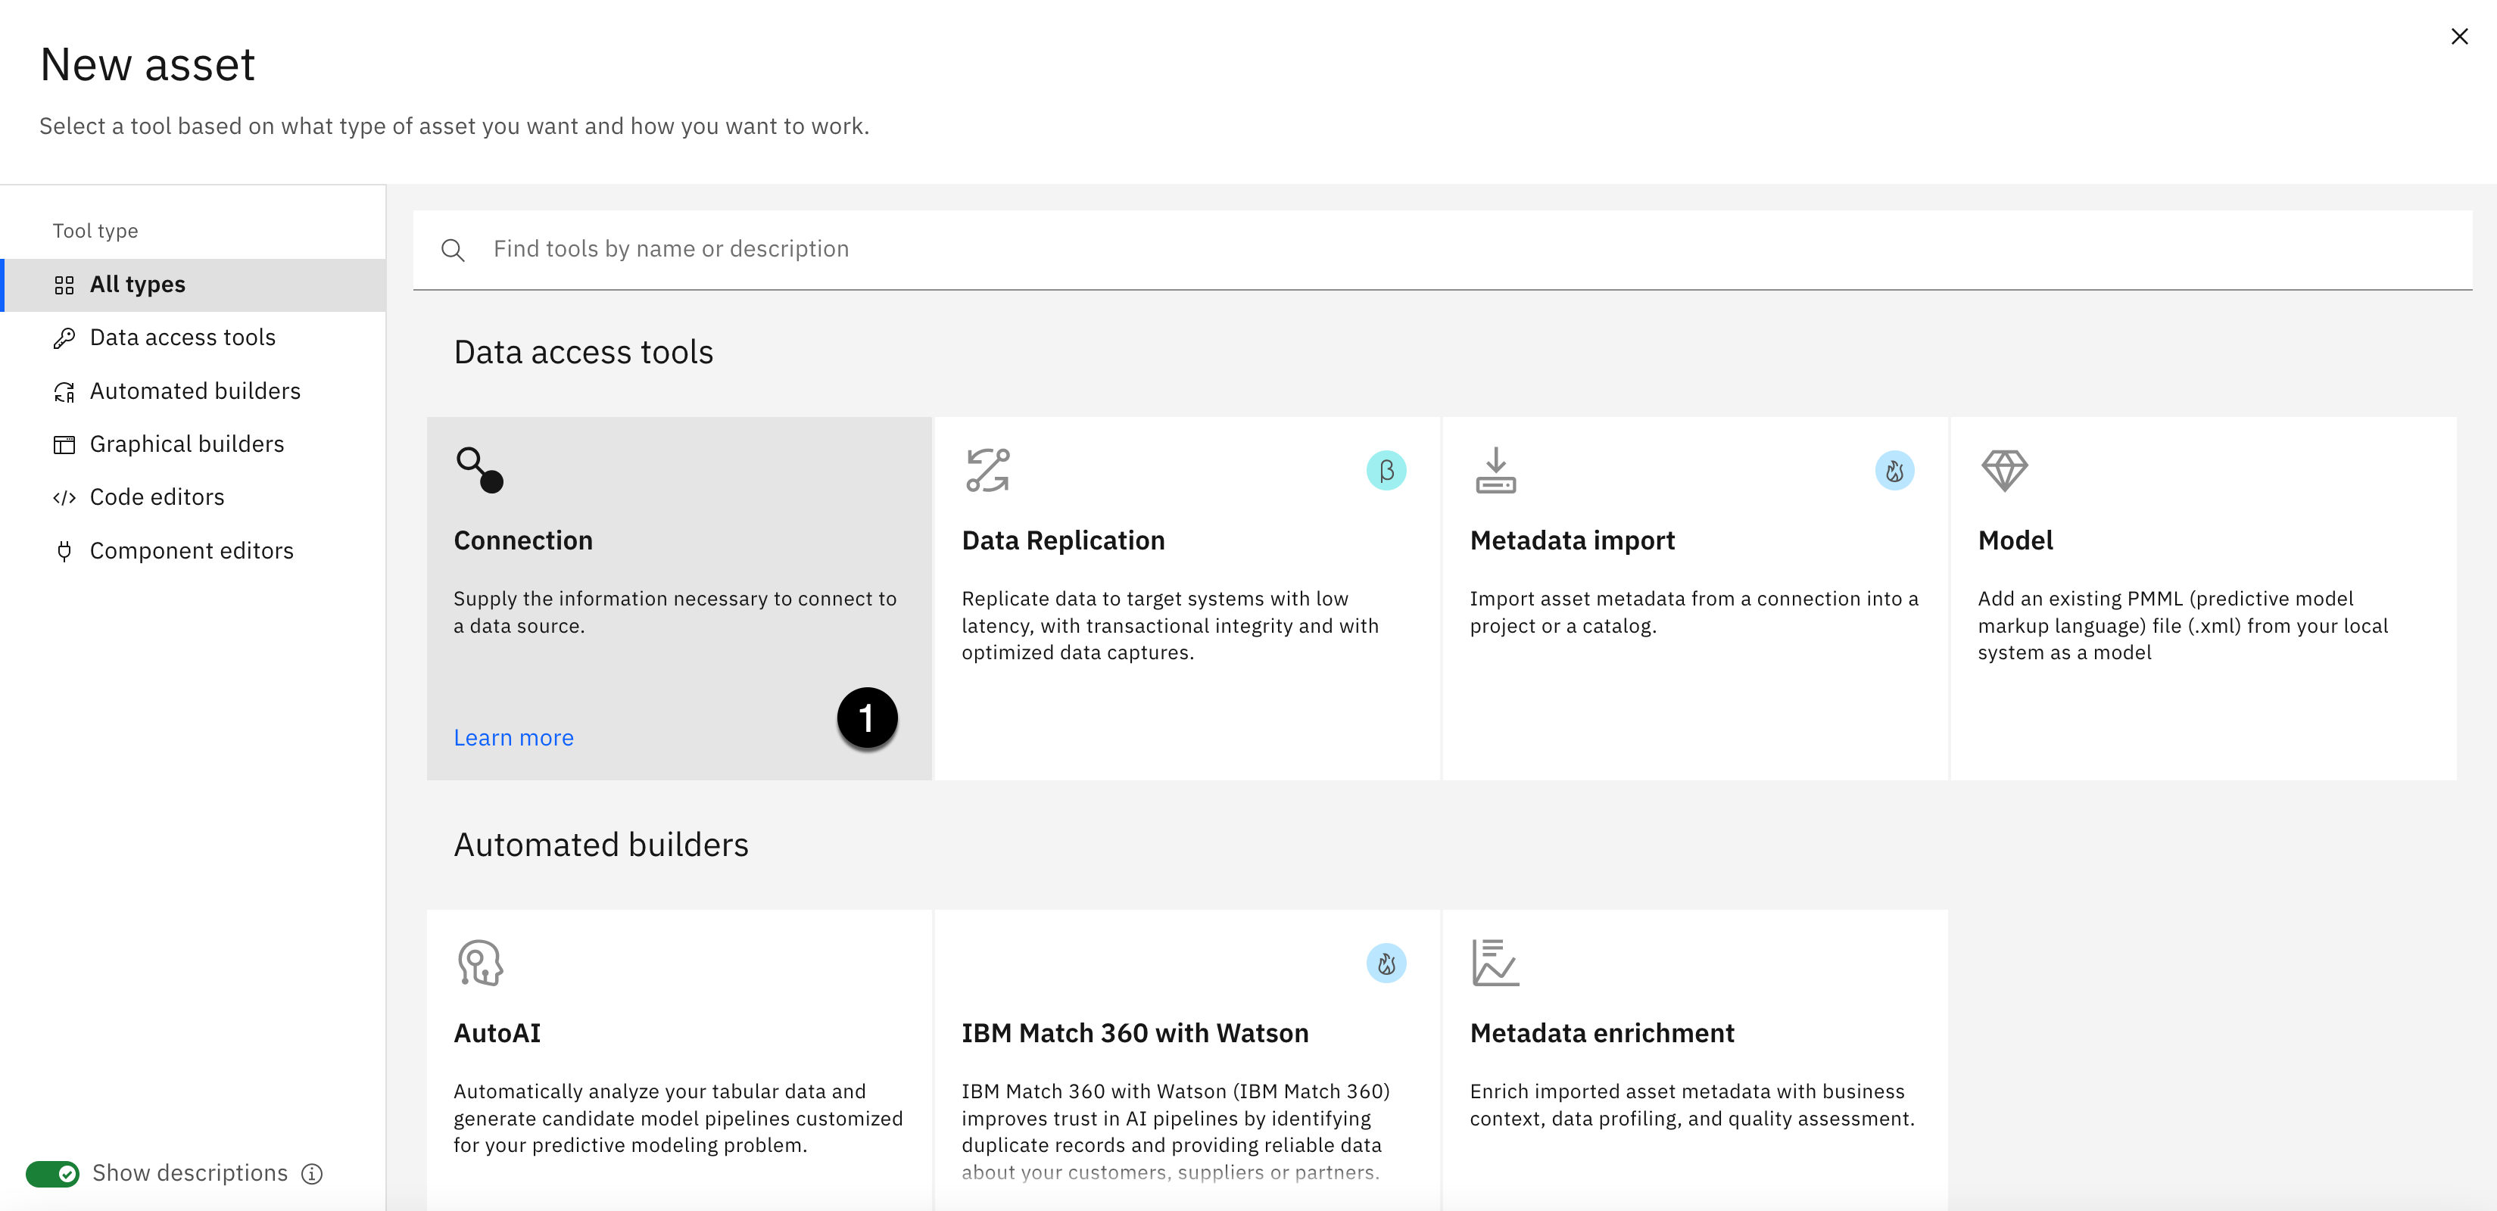
Task: Toggle the Show descriptions switch off
Action: tap(52, 1174)
